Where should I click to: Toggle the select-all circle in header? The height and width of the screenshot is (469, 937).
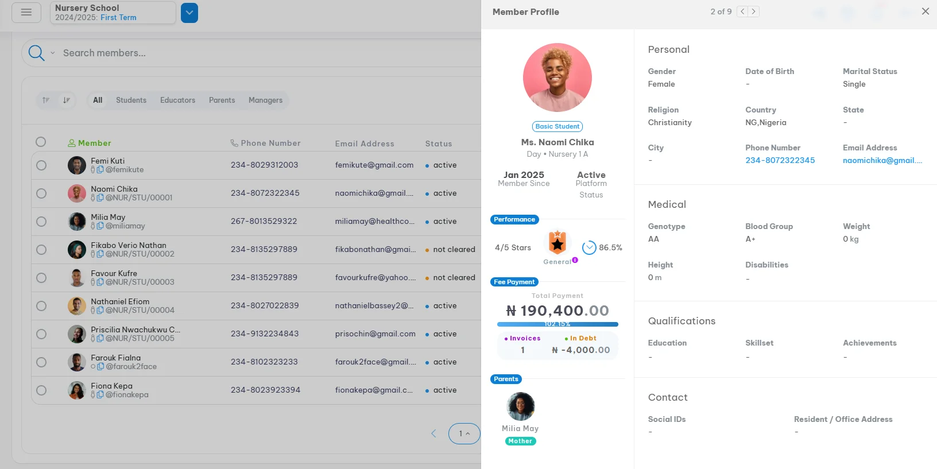click(41, 142)
